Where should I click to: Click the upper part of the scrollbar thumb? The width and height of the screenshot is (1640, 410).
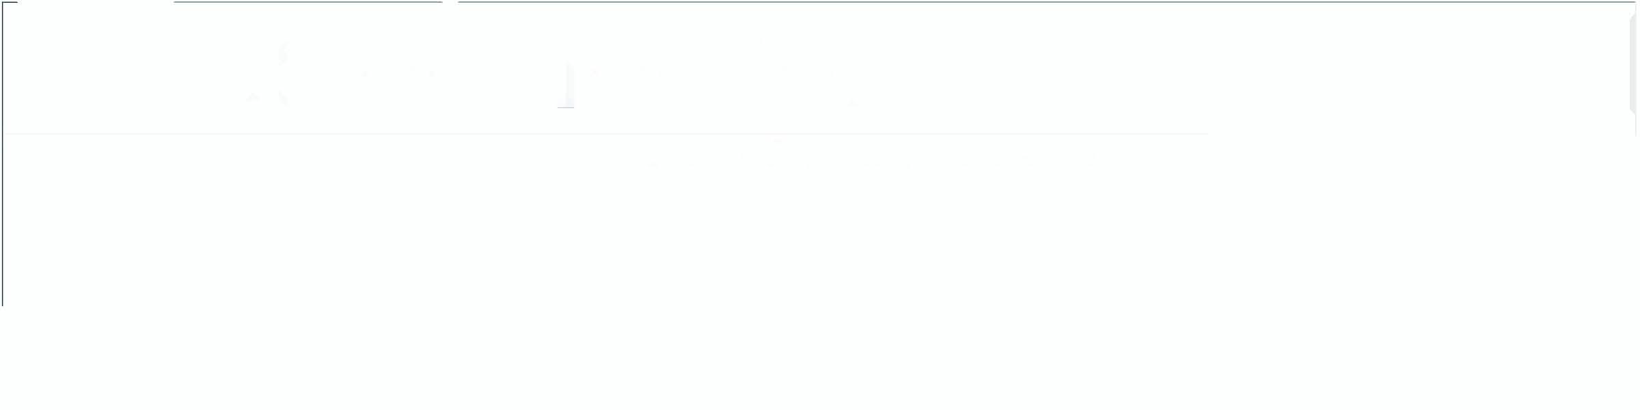tap(1634, 31)
